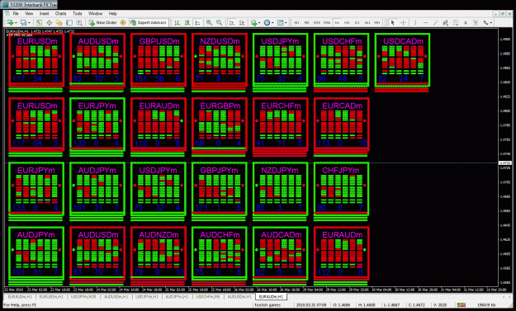
Task: Expand the Arrows tool dropdown arrow
Action: [491, 22]
